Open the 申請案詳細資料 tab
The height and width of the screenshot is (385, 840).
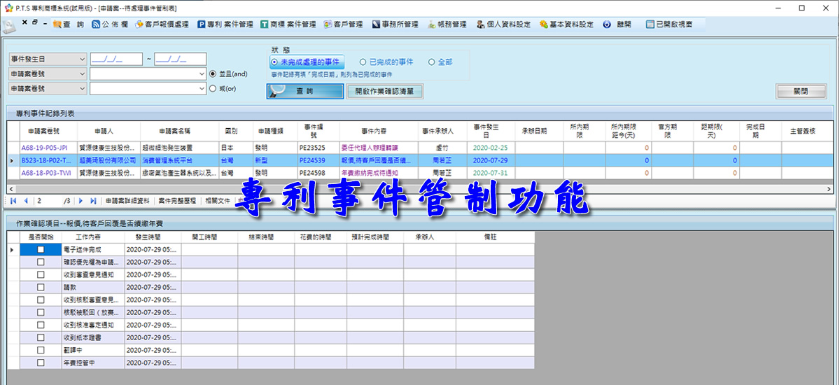(127, 201)
